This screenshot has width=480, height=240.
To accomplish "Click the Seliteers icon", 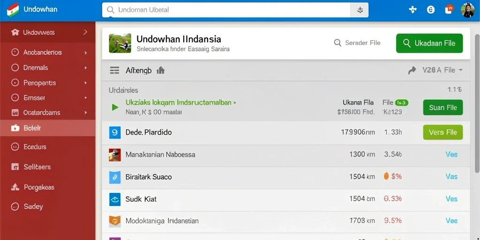I will pyautogui.click(x=15, y=167).
